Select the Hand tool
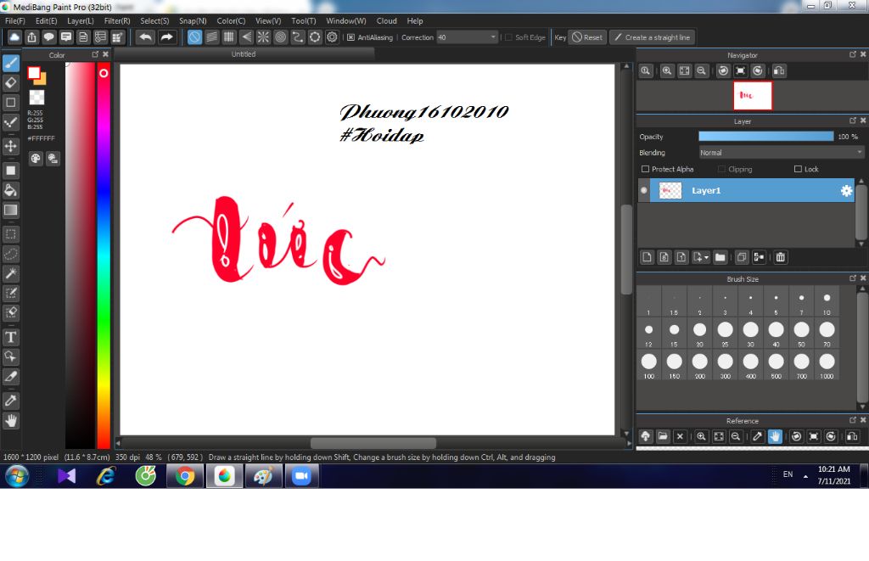The width and height of the screenshot is (869, 561). (x=10, y=421)
